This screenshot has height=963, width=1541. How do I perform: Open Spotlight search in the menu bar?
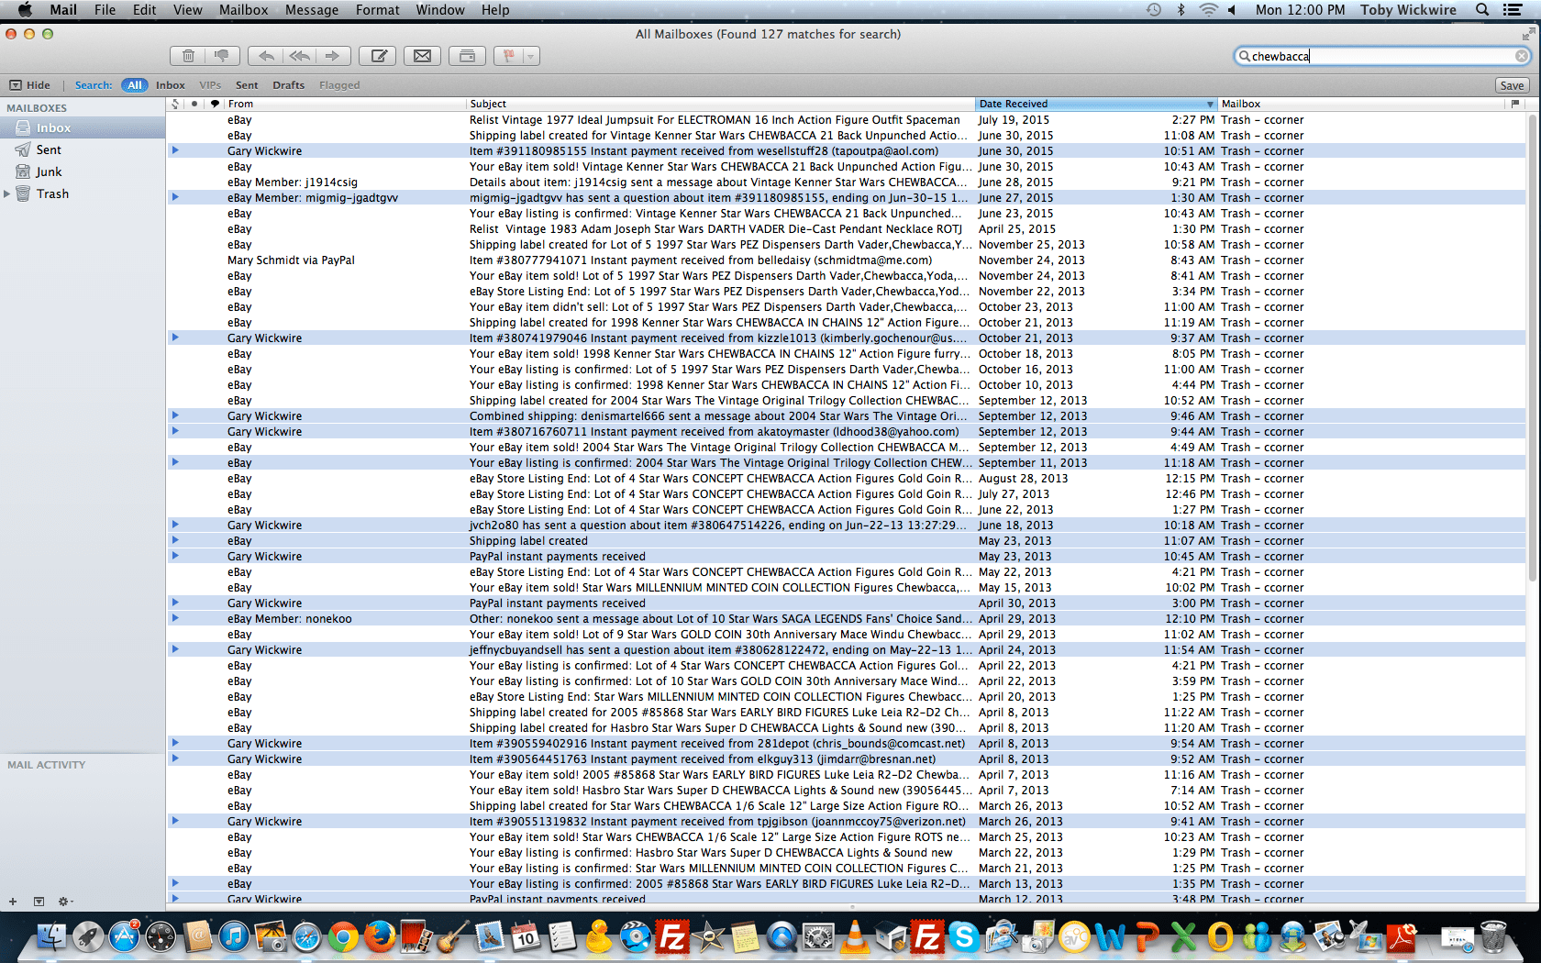[x=1482, y=10]
